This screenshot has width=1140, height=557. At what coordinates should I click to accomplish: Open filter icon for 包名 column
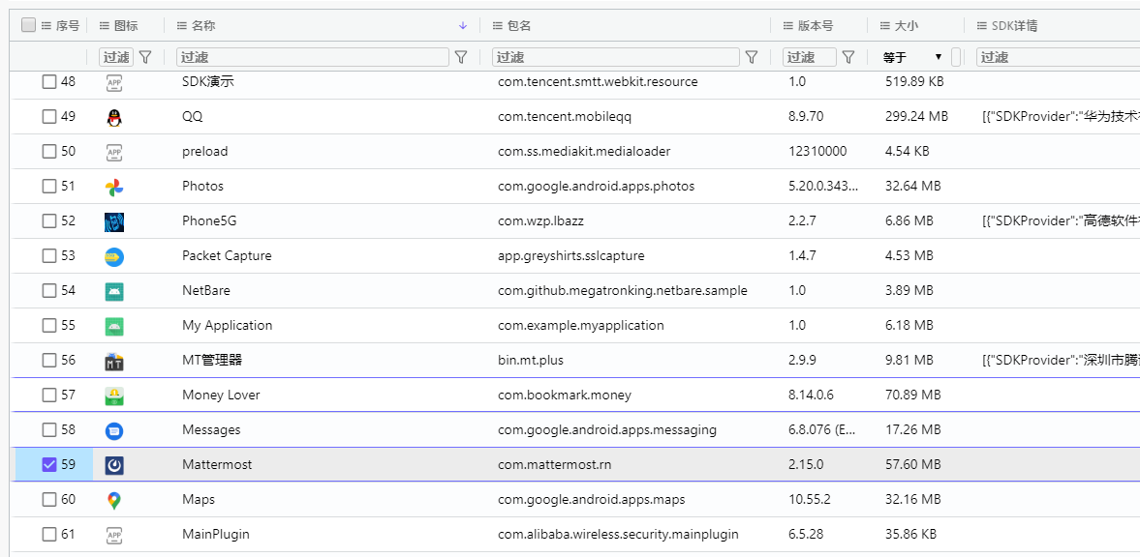click(751, 57)
